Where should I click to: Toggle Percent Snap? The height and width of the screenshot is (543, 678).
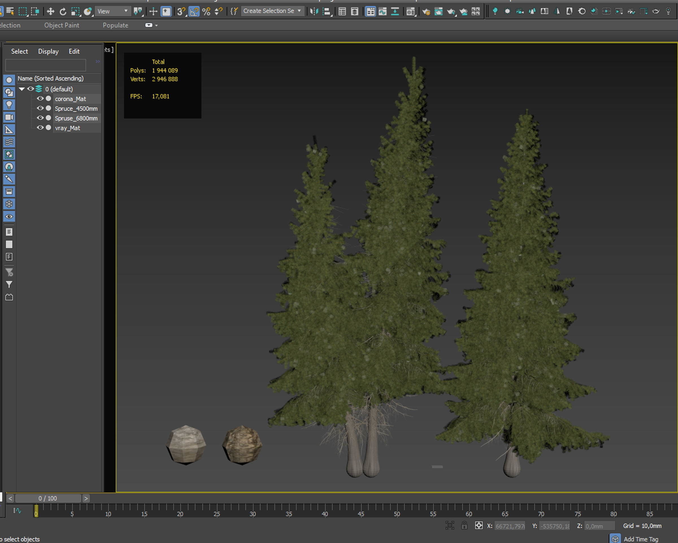(x=206, y=11)
